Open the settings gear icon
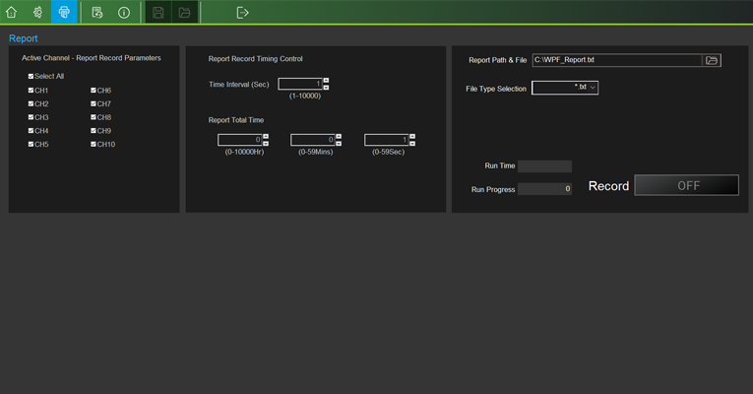The width and height of the screenshot is (753, 394). (x=37, y=12)
